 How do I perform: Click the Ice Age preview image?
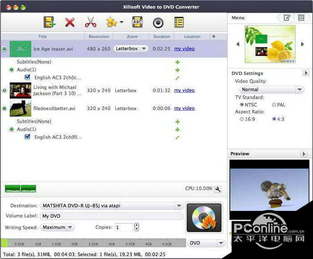coord(270,190)
